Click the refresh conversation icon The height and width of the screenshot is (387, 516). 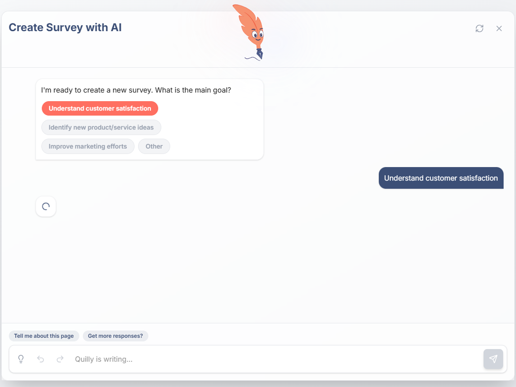pos(479,28)
